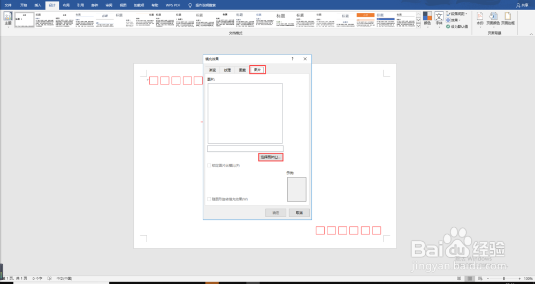Click the 示例 sample preview box

tap(296, 189)
